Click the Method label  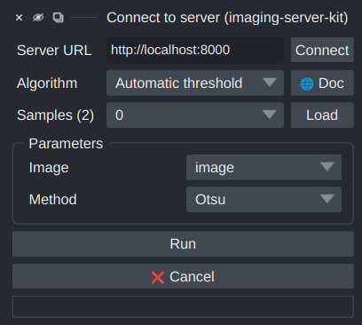coord(53,199)
